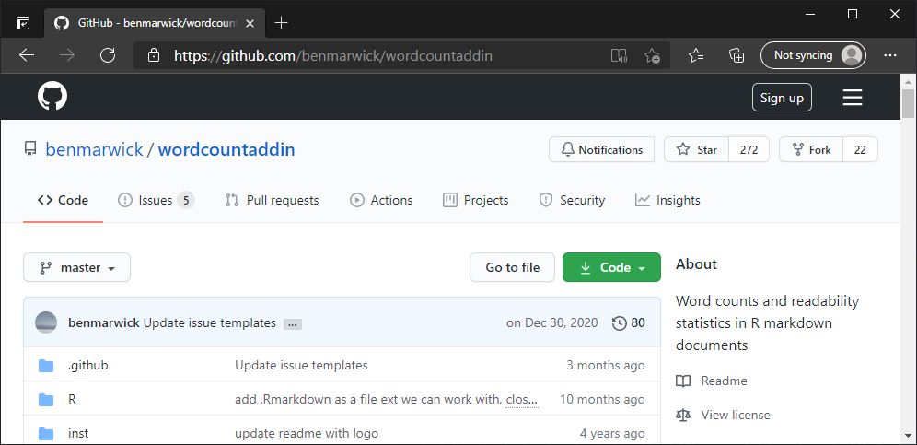Add page to favorites star-plus icon
917x445 pixels.
(652, 55)
